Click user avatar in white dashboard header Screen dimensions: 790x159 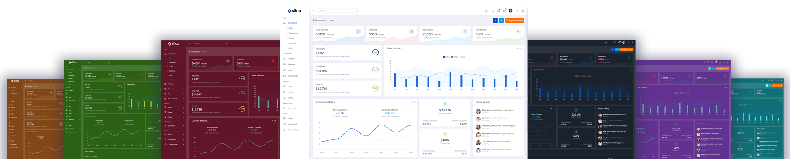click(511, 11)
